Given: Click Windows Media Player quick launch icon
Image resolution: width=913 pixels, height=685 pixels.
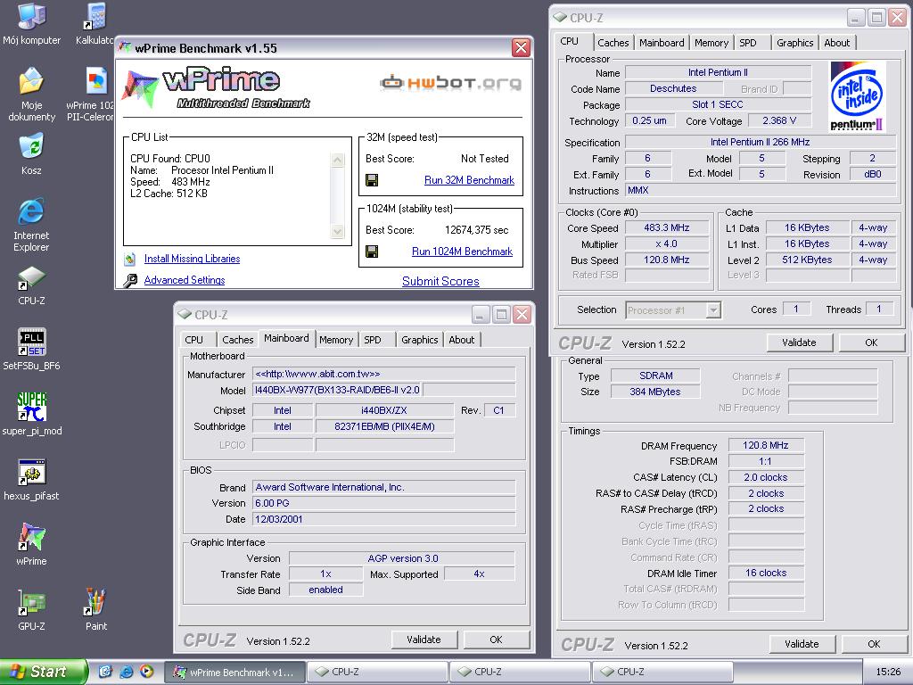Looking at the screenshot, I should click(146, 672).
